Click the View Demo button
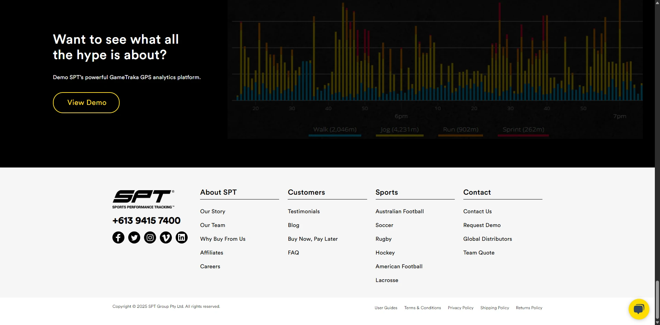 tap(86, 102)
